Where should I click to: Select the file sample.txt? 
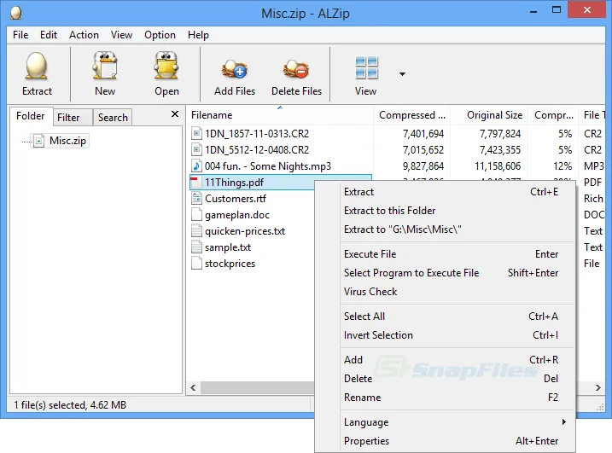(x=228, y=247)
